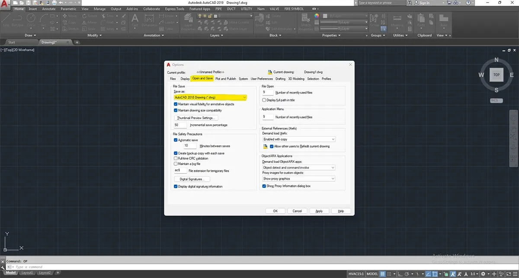The image size is (519, 278).
Task: Open the Save as file format dropdown
Action: [244, 98]
